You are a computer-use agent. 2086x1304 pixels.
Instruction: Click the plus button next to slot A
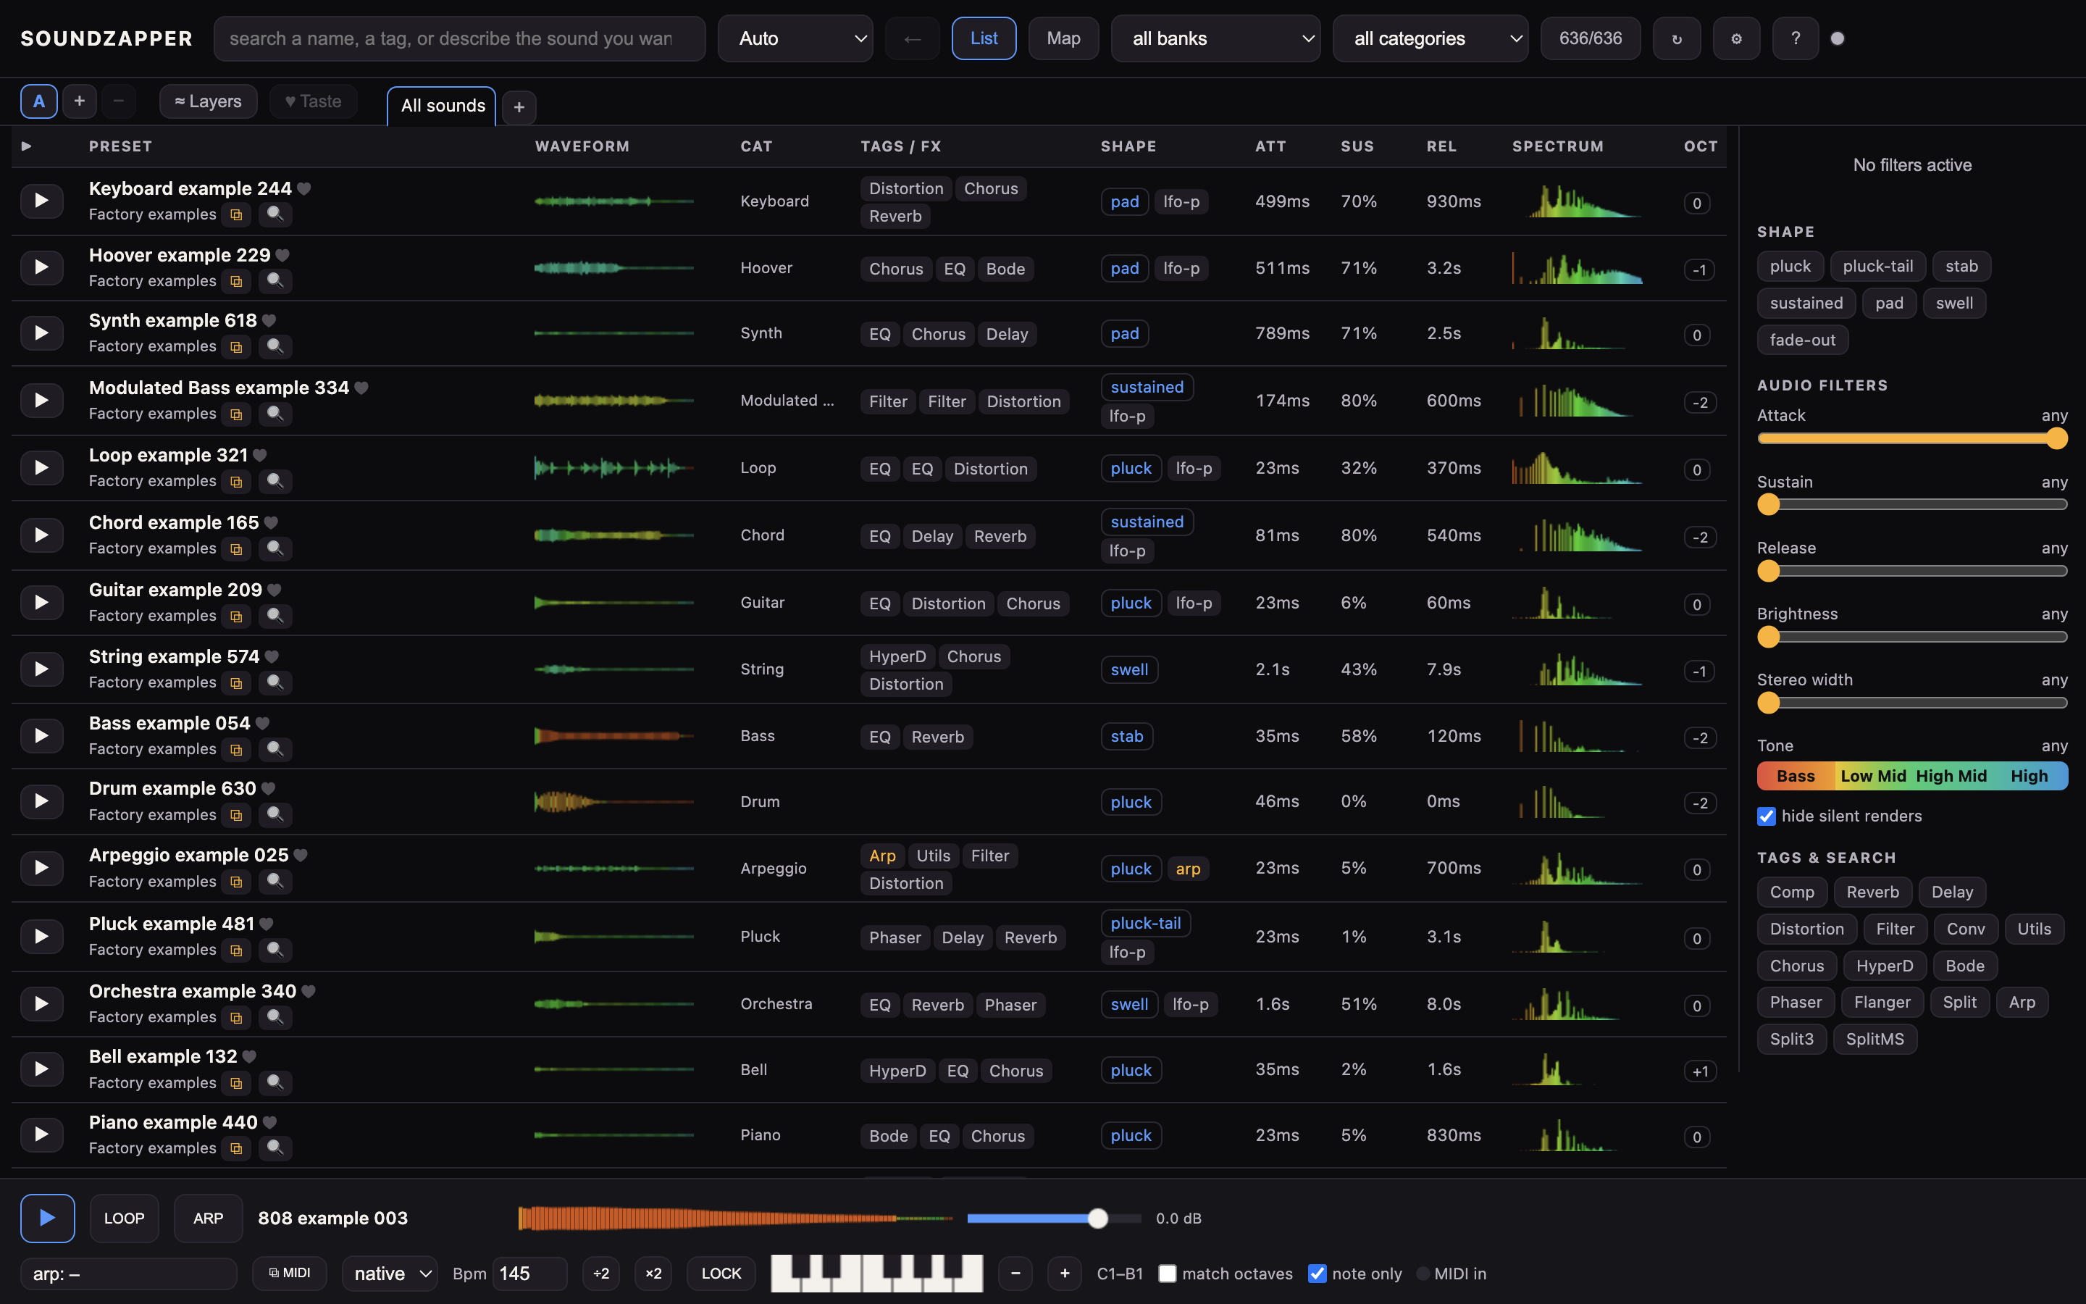pyautogui.click(x=79, y=101)
